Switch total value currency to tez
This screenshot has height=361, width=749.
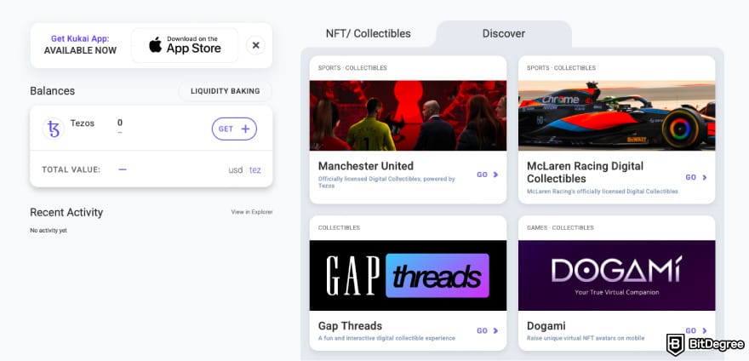[255, 169]
